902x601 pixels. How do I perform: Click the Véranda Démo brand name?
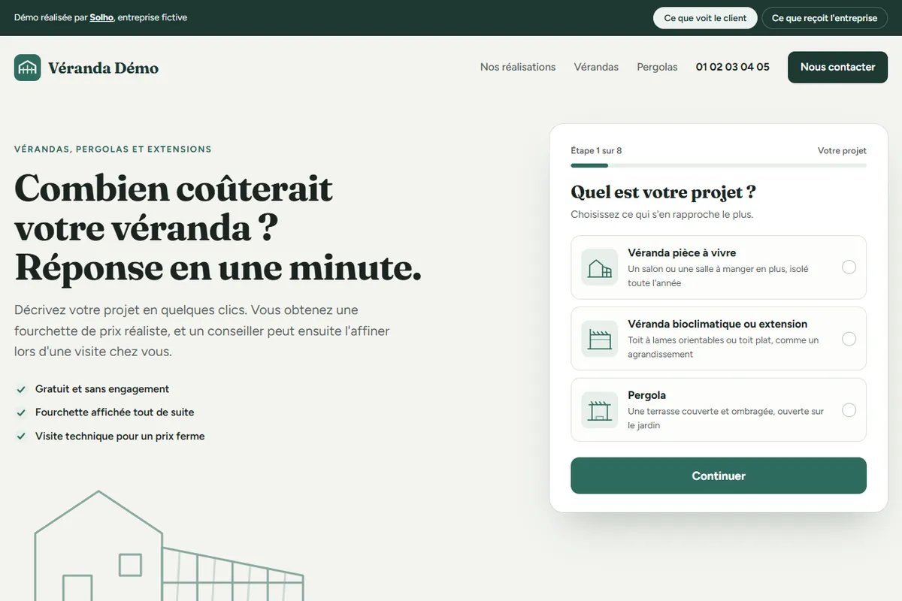click(x=104, y=68)
